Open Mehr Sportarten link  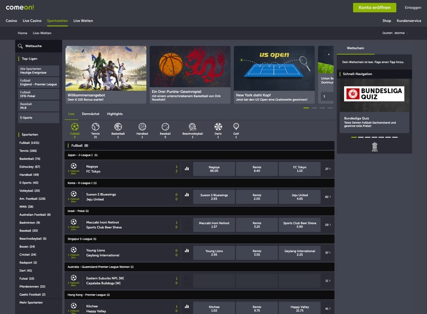point(31,302)
